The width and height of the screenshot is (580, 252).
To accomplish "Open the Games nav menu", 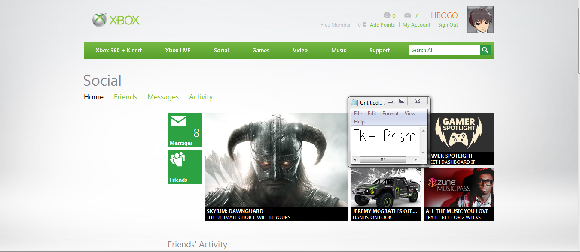I will click(x=261, y=50).
